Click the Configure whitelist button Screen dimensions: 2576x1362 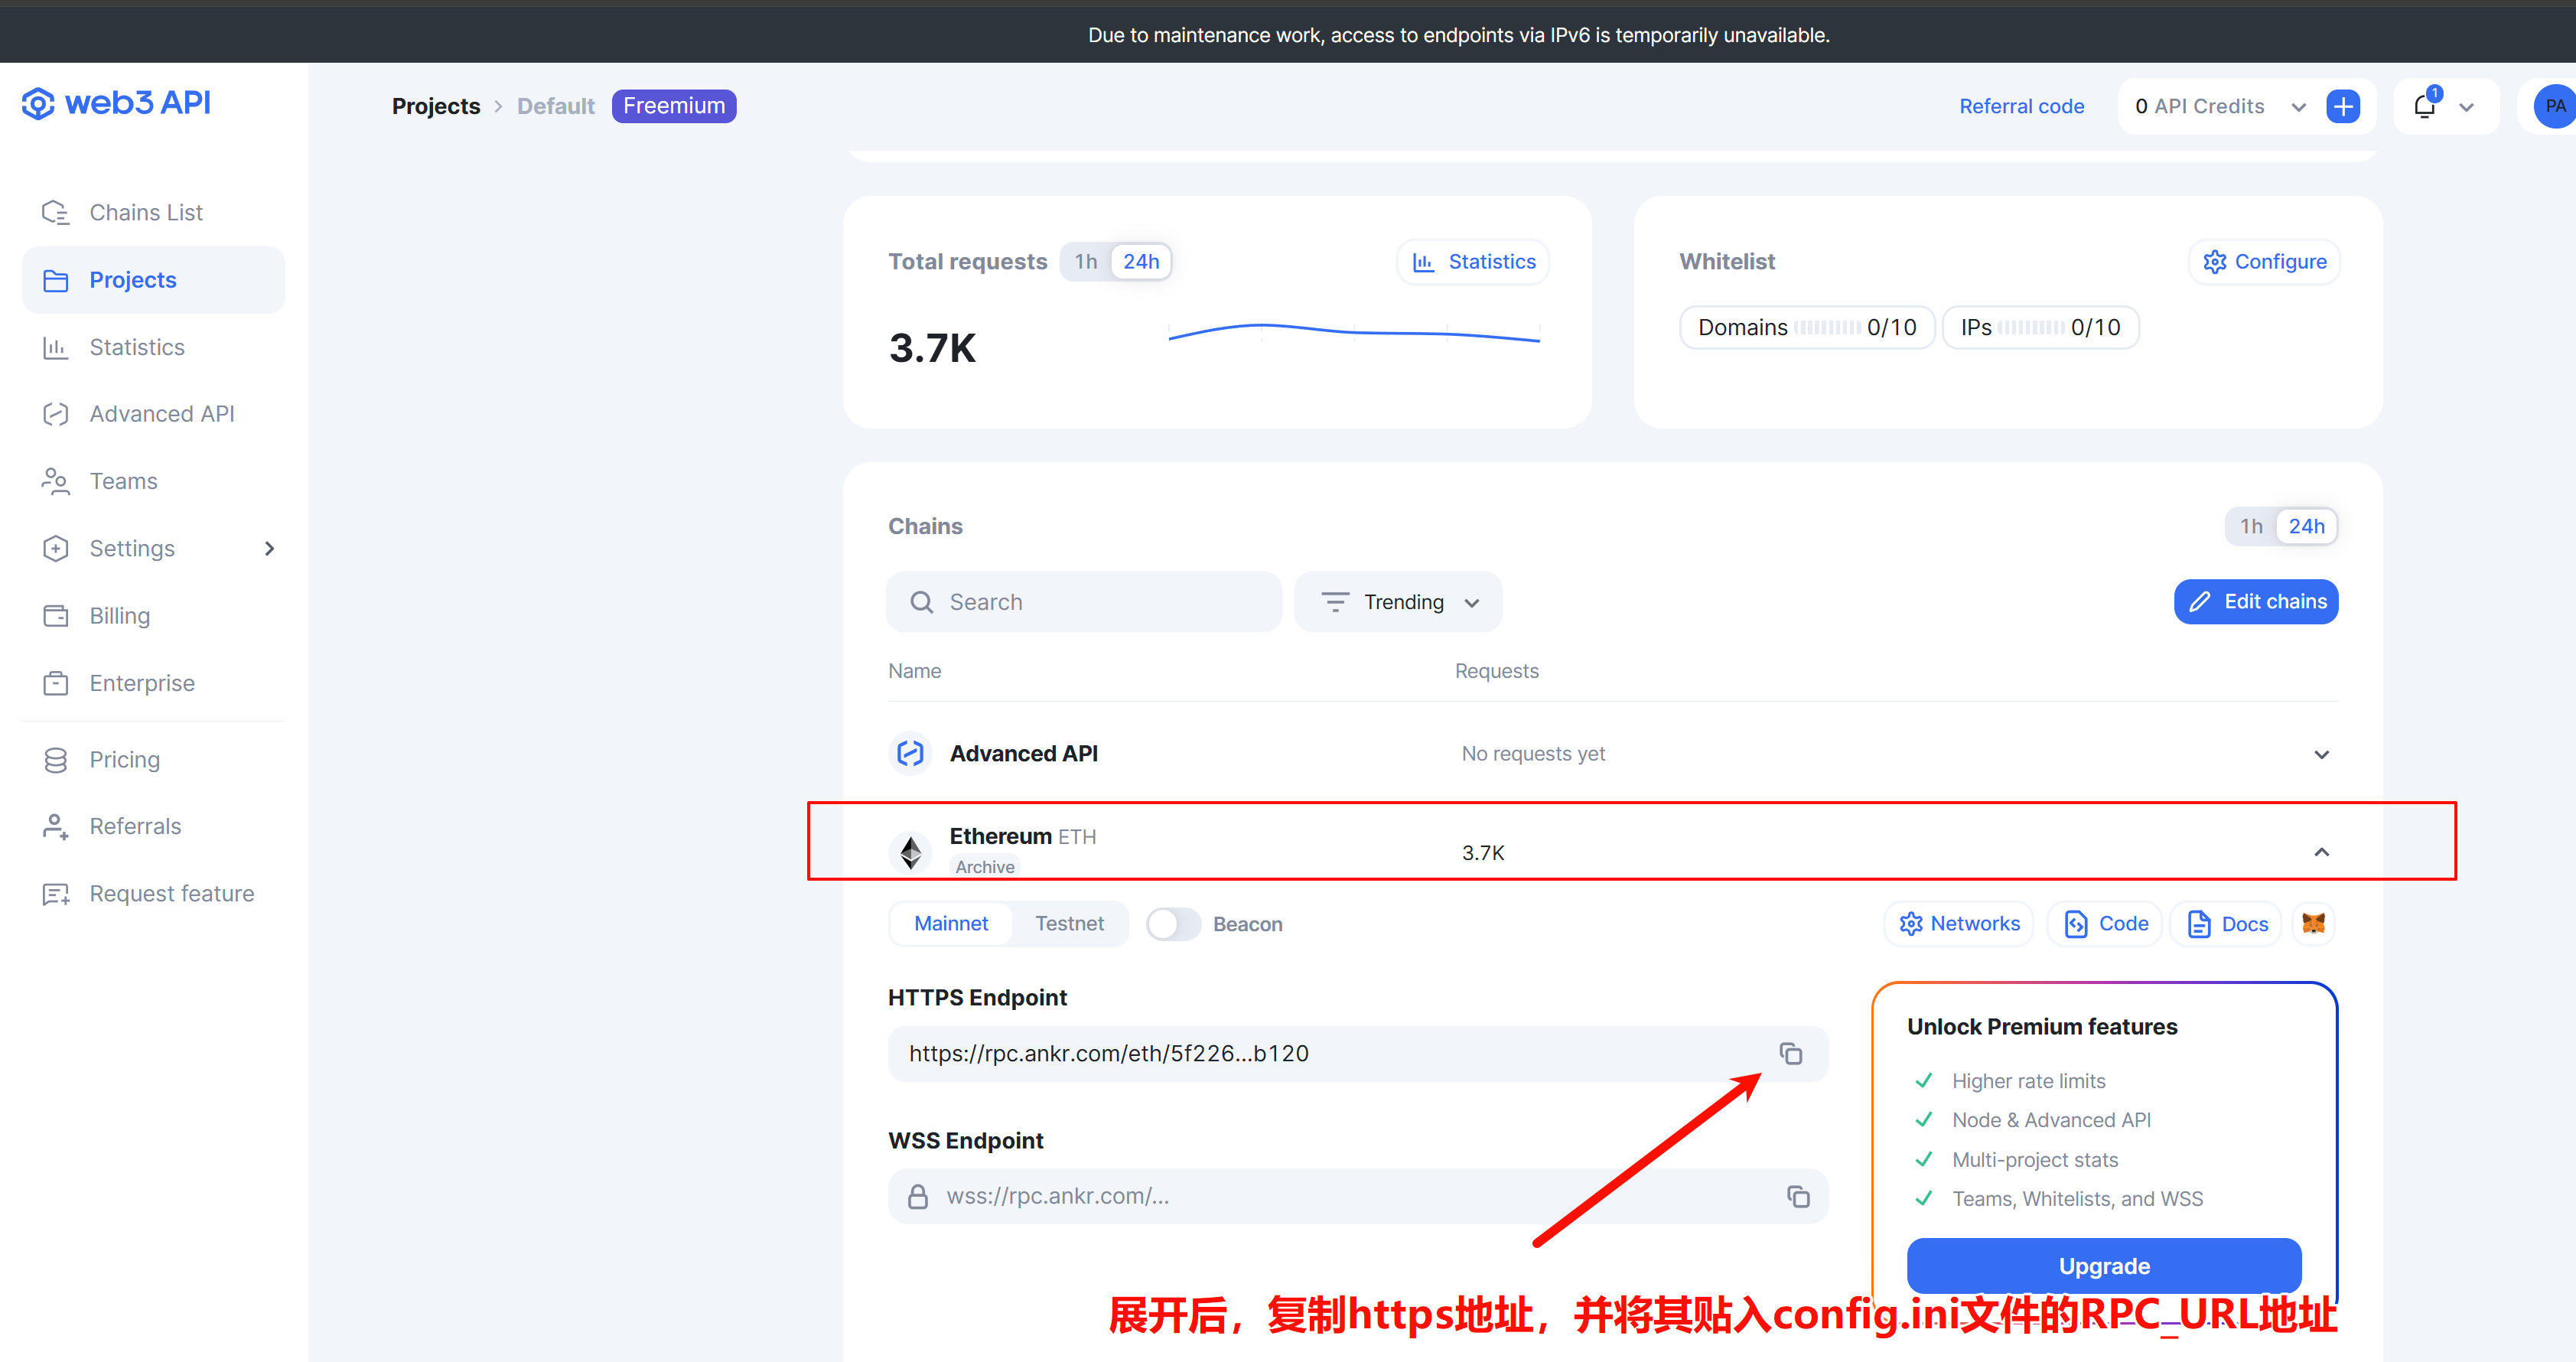(x=2264, y=262)
